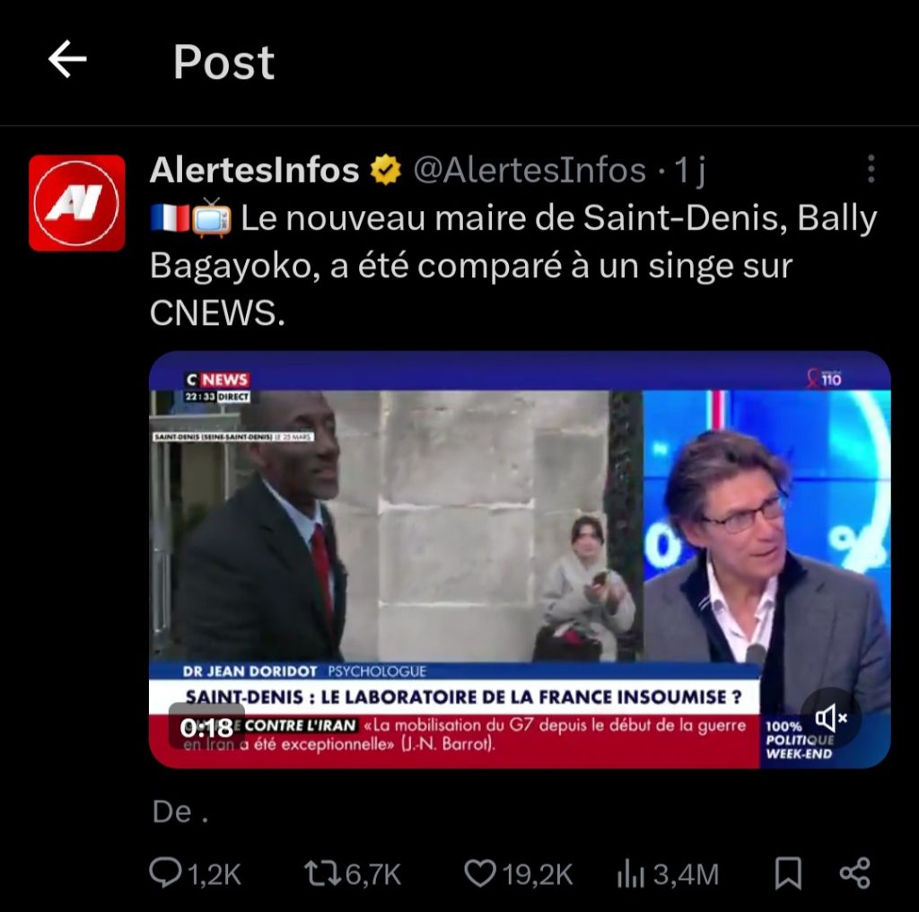Click the post text about Saint-Denis
919x912 pixels.
click(513, 266)
